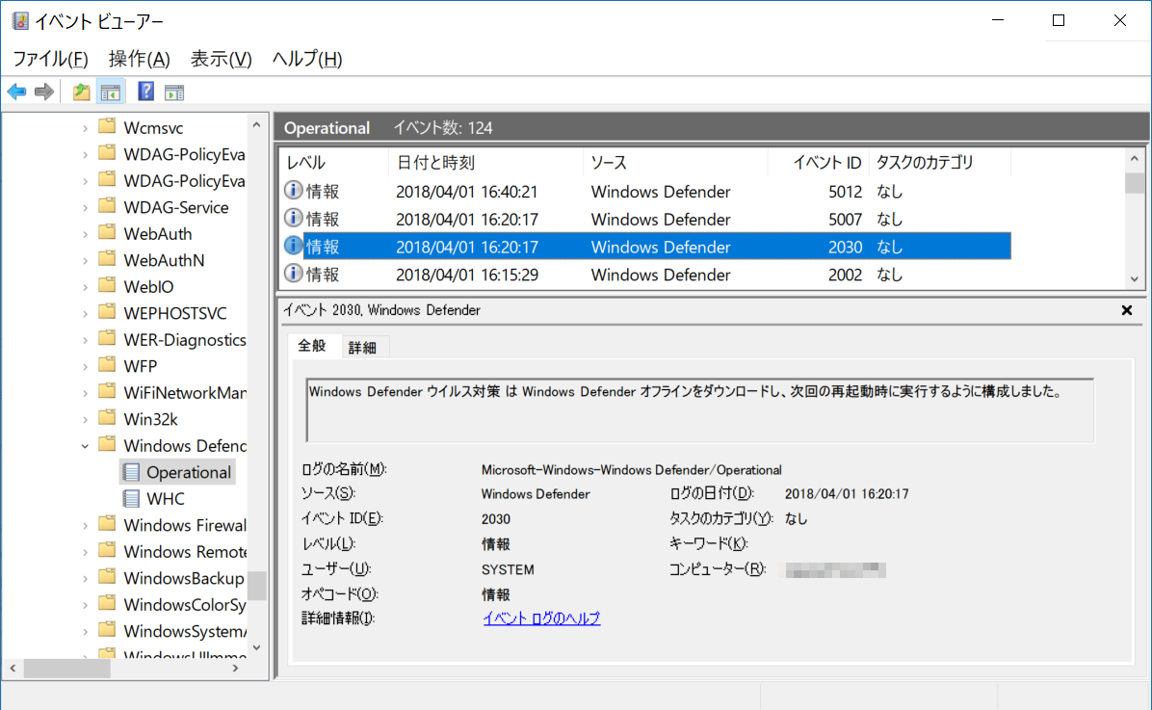
Task: Click info icon of event 5007 row
Action: click(293, 219)
